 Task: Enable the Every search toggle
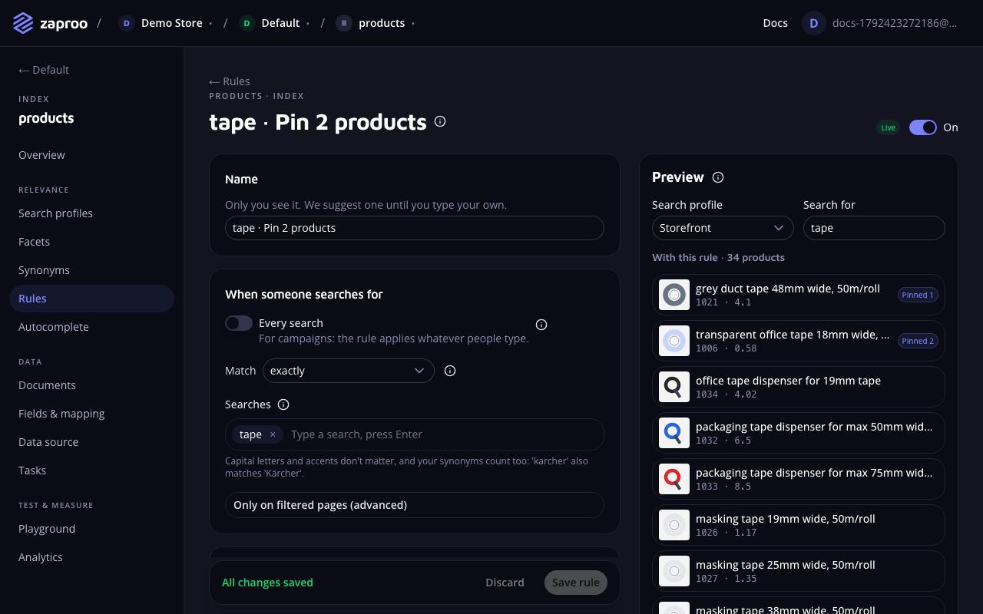click(239, 323)
